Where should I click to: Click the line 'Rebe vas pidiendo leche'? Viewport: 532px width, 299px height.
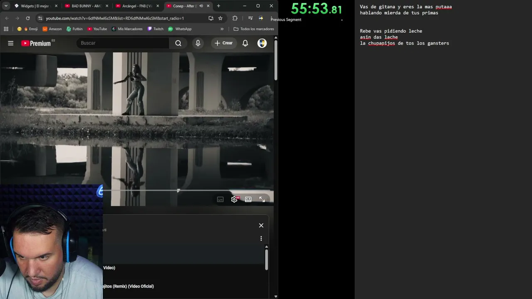click(x=391, y=31)
